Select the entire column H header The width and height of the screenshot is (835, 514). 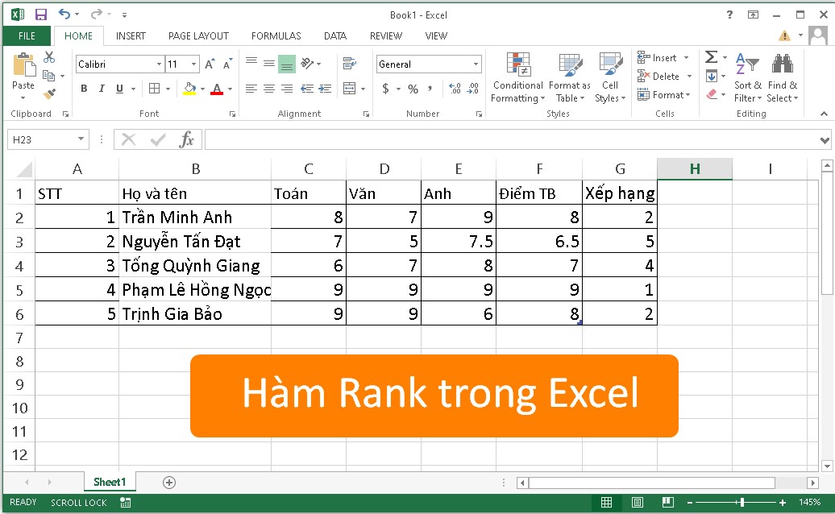coord(695,169)
